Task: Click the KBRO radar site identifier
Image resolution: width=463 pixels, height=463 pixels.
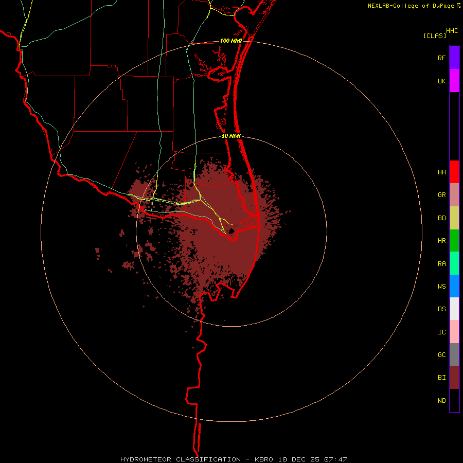Action: coord(264,459)
